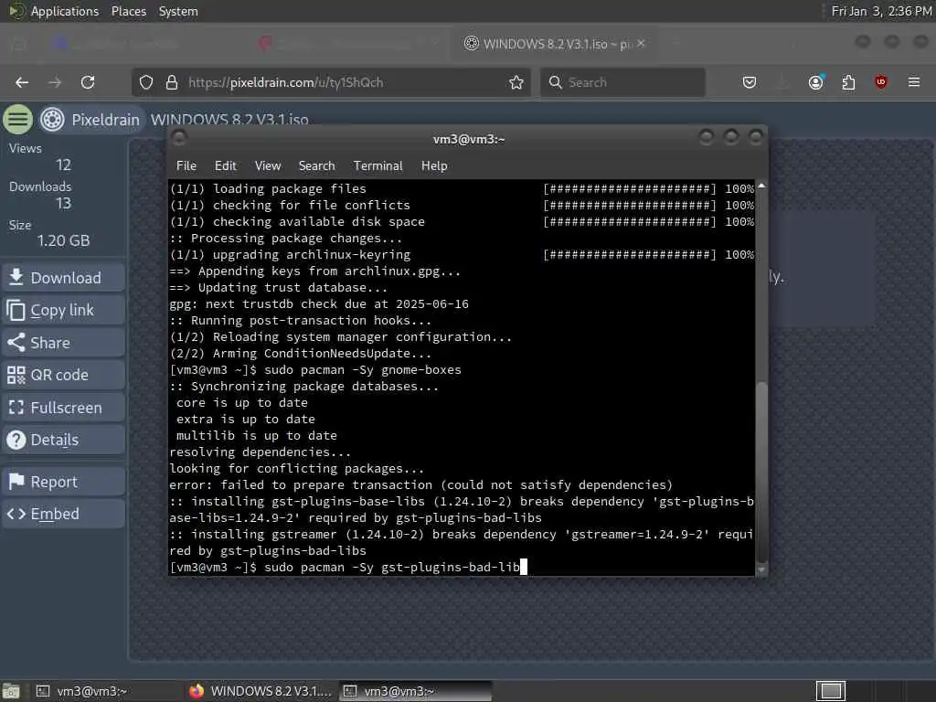Viewport: 936px width, 702px height.
Task: Open the terminal File menu
Action: coord(186,166)
